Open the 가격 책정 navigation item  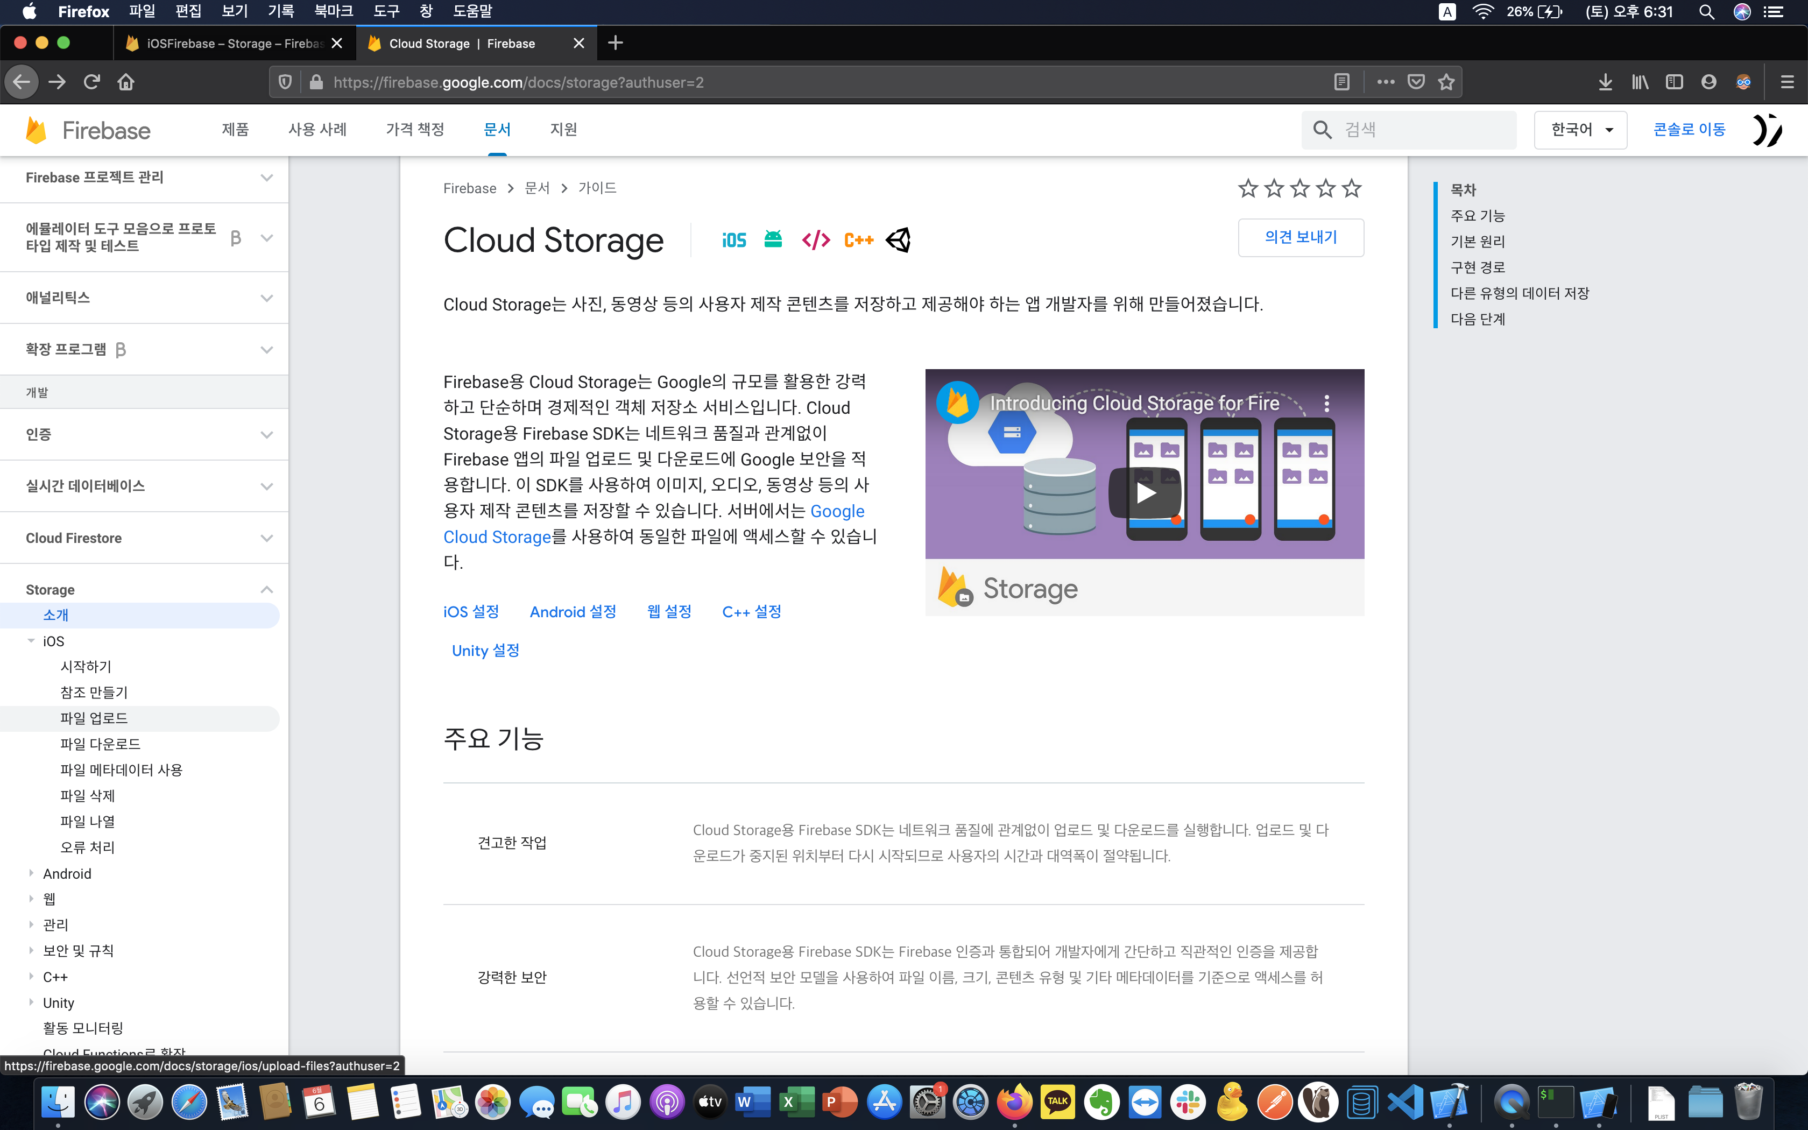coord(415,130)
